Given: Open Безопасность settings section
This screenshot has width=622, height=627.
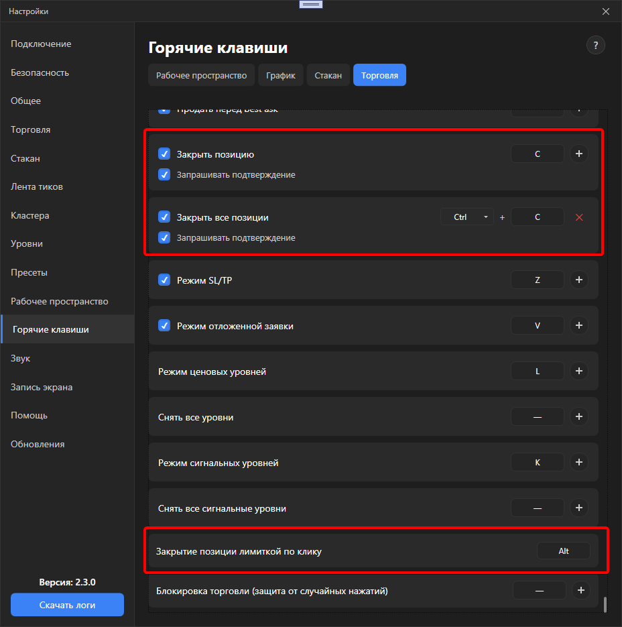Looking at the screenshot, I should [x=67, y=73].
